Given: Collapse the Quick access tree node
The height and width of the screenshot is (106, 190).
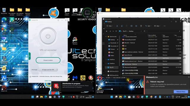Looking at the screenshot, I should 106,37.
